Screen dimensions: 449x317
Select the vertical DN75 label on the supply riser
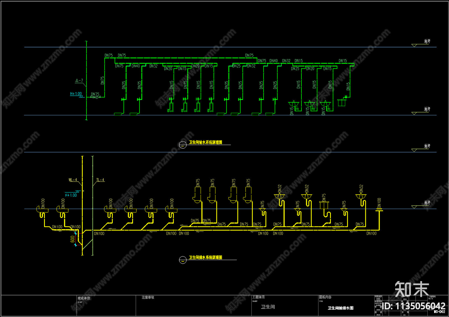pyautogui.click(x=102, y=81)
